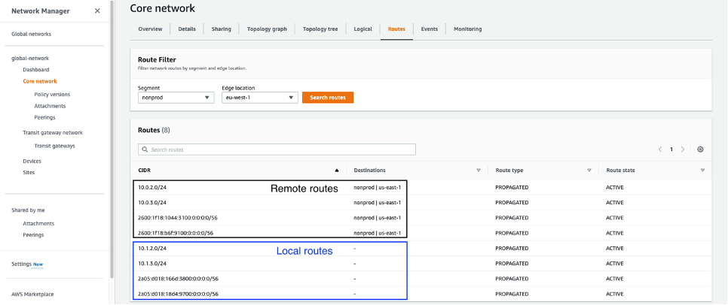Click destination of 10.0.3.0/24 row

point(378,203)
